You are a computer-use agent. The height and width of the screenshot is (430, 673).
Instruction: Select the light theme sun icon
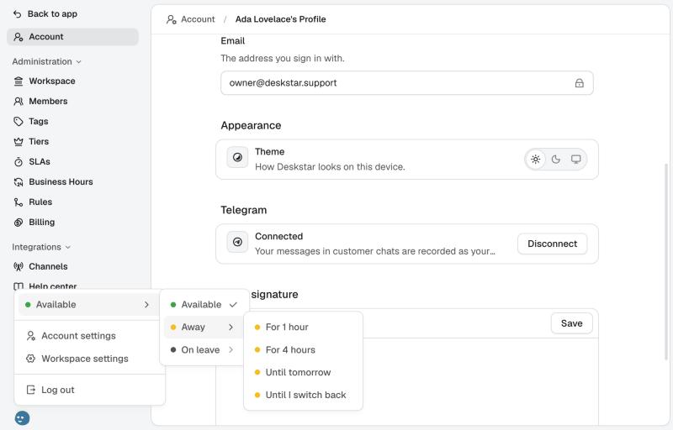tap(535, 160)
